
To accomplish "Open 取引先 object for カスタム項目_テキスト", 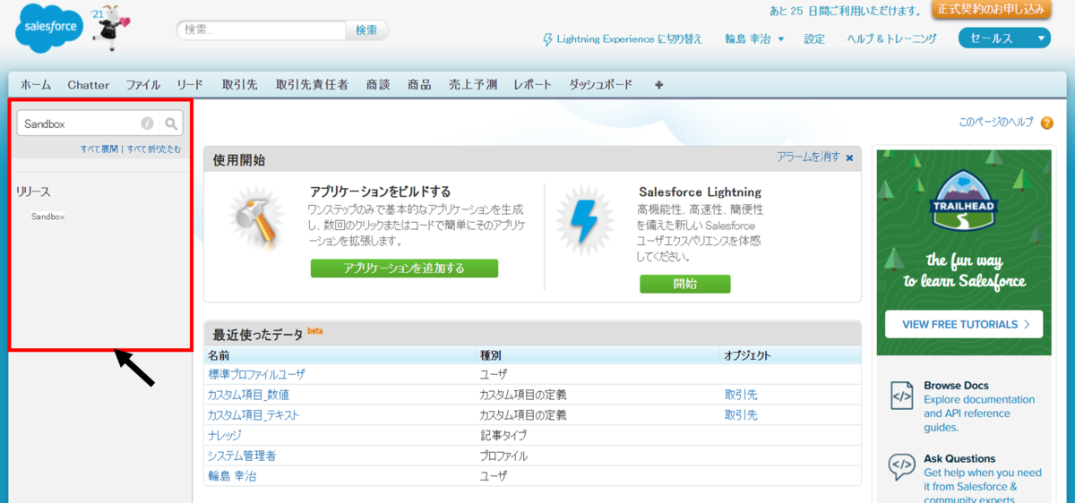I will (x=741, y=415).
